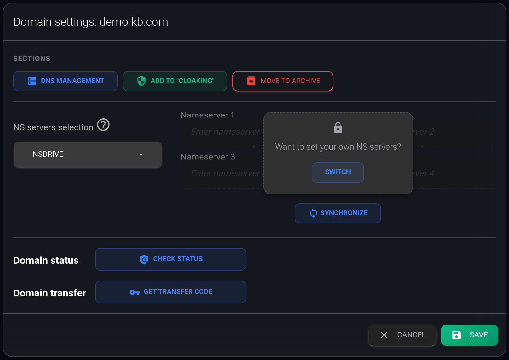The width and height of the screenshot is (509, 360).
Task: Click the Synchronize refresh icon
Action: [x=313, y=213]
